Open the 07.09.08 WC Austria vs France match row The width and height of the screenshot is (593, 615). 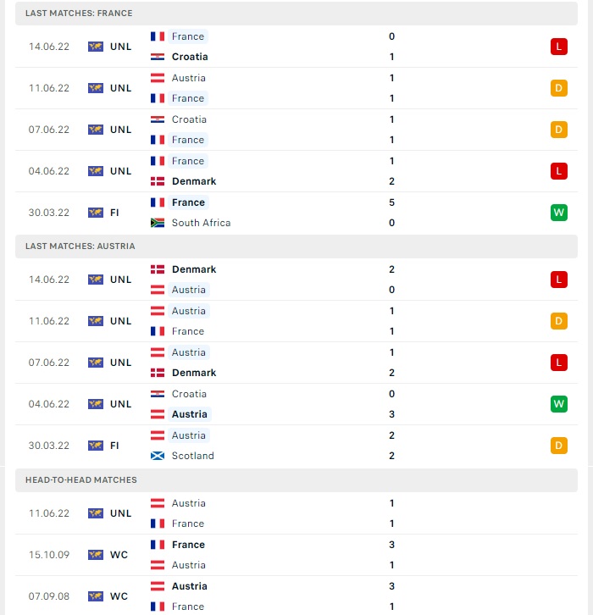(x=296, y=596)
